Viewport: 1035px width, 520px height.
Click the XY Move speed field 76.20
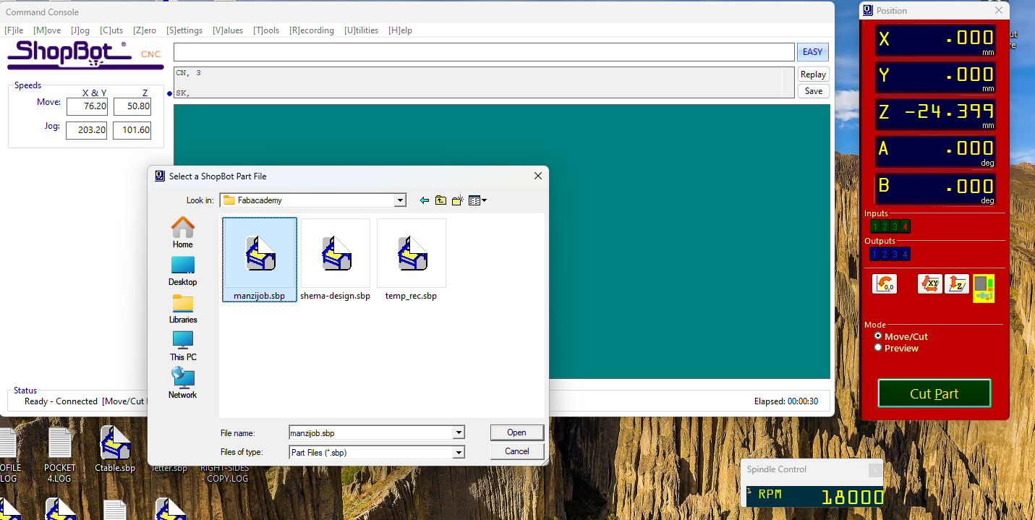coord(87,106)
